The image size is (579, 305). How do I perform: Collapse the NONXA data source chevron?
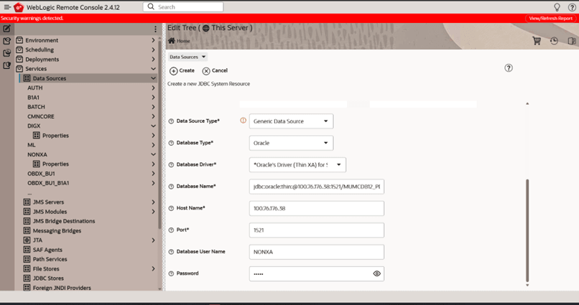point(153,154)
